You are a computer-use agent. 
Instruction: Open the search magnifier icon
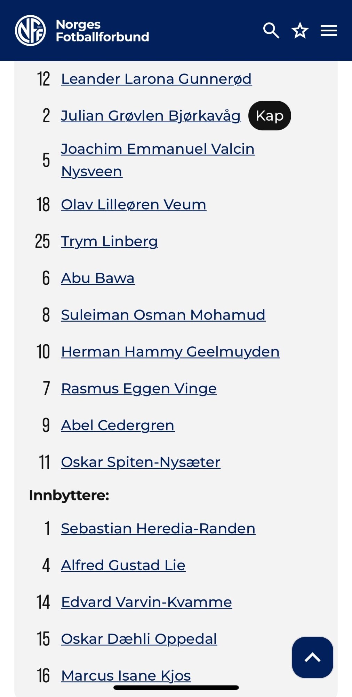[271, 31]
